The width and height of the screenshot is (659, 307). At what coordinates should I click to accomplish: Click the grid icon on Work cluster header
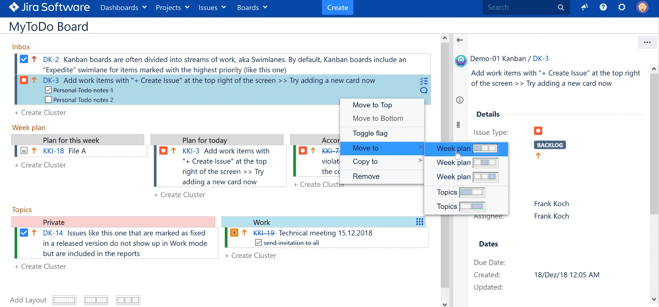coord(420,222)
